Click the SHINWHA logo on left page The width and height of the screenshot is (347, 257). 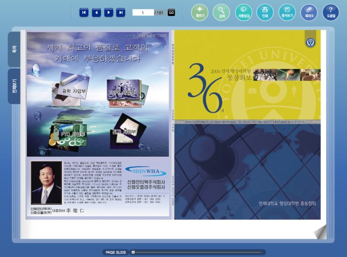(x=146, y=172)
